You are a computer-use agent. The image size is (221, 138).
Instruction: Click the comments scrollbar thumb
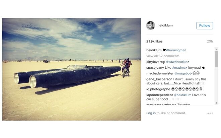click(217, 59)
